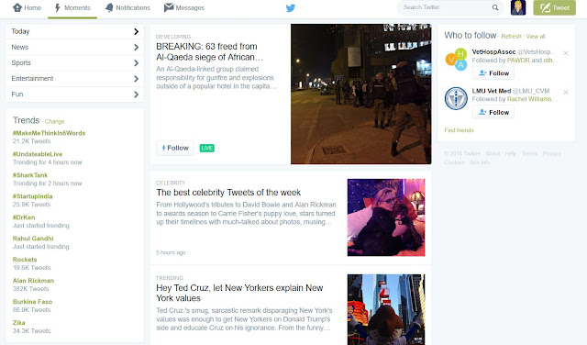Switch to the Moments tab label
This screenshot has height=345, width=587.
coord(77,8)
